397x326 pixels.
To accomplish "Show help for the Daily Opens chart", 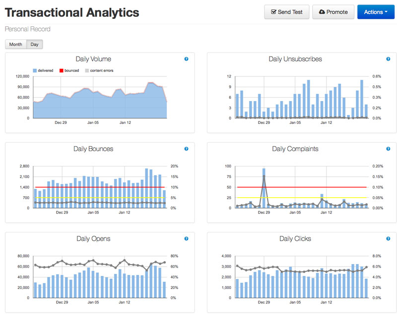I will tap(186, 238).
